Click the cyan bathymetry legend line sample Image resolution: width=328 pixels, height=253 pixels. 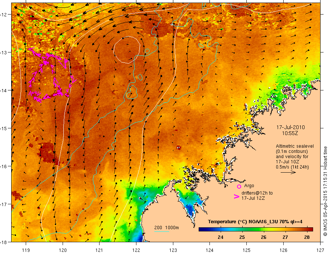(162, 231)
